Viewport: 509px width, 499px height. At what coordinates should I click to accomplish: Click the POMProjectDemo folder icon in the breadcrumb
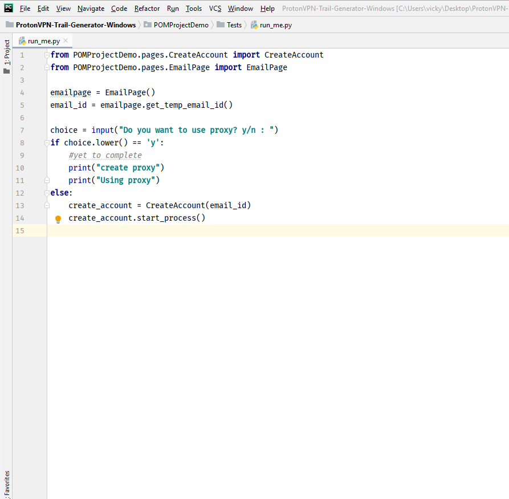148,25
